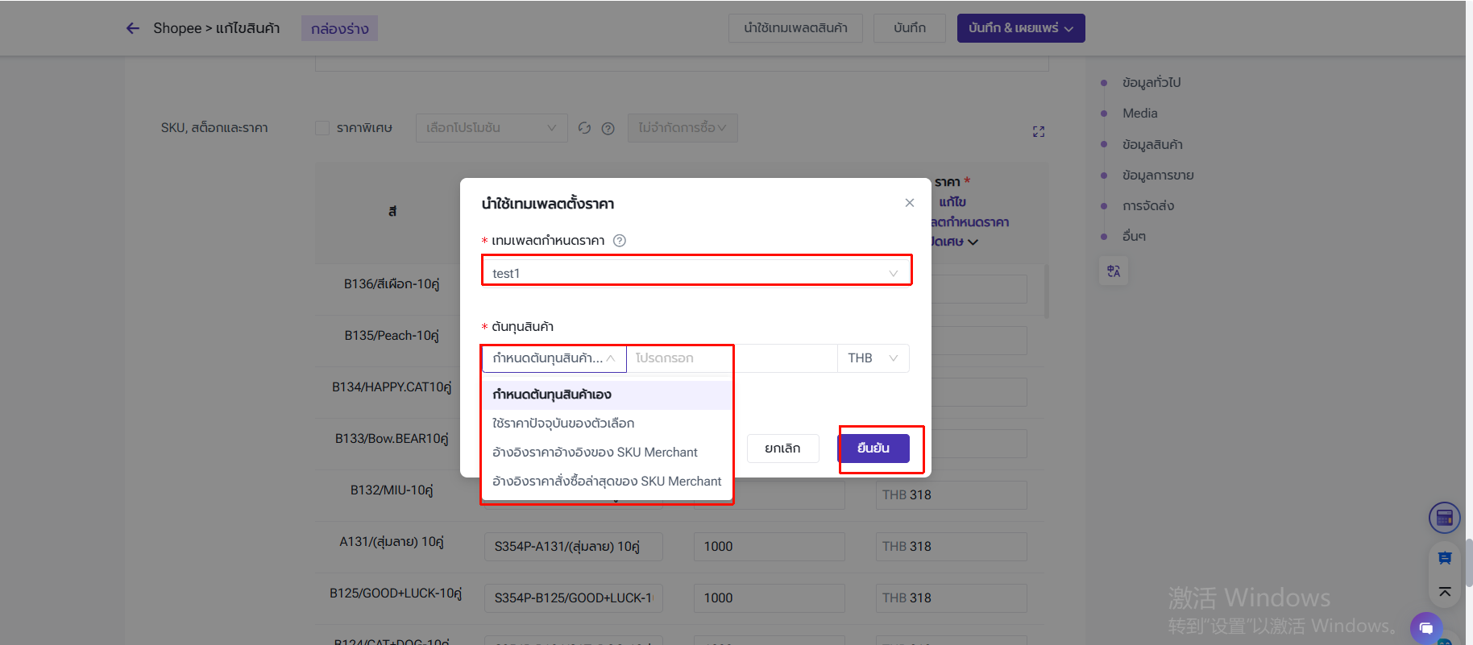Click the back arrow icon
Image resolution: width=1473 pixels, height=645 pixels.
[x=133, y=28]
